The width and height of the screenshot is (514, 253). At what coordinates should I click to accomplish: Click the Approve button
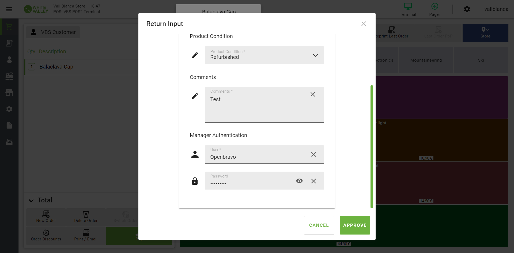click(355, 225)
